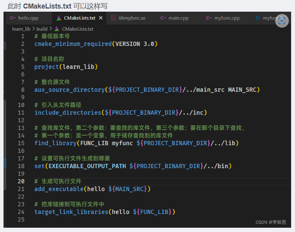The image size is (295, 232).
Task: Click the C++ icon on hello.cpp tab
Action: [x=13, y=18]
